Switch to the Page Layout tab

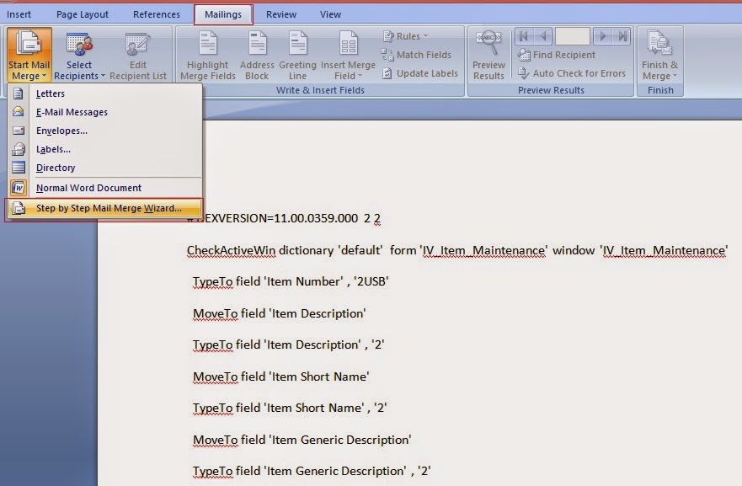click(83, 14)
